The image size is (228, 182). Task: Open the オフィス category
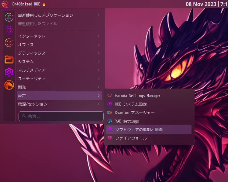click(x=60, y=45)
